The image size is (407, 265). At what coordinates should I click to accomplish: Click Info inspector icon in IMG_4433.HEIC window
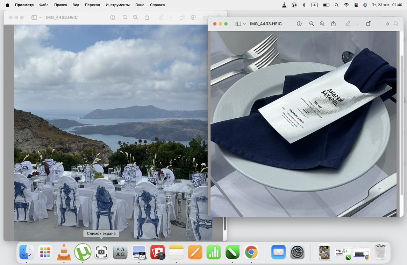(x=299, y=24)
